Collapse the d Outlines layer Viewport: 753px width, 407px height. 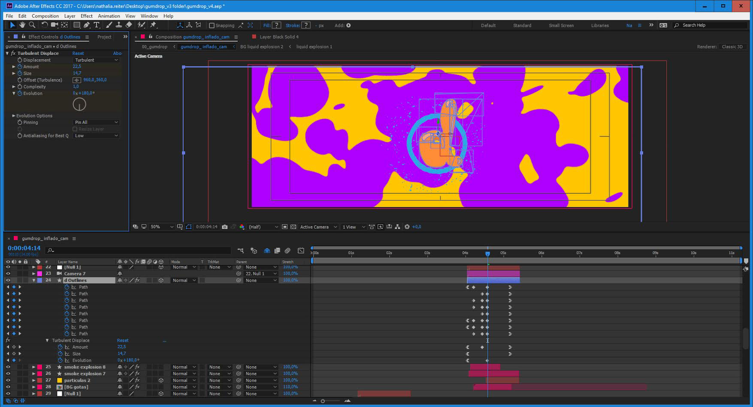[34, 280]
